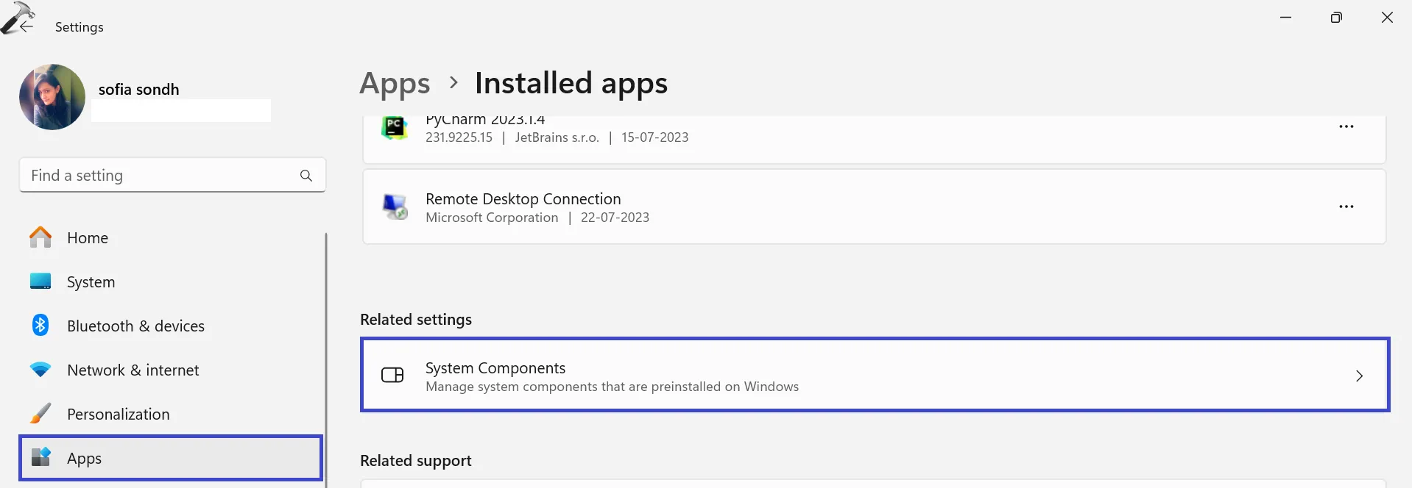Click the Personalization paintbrush icon

pos(40,414)
